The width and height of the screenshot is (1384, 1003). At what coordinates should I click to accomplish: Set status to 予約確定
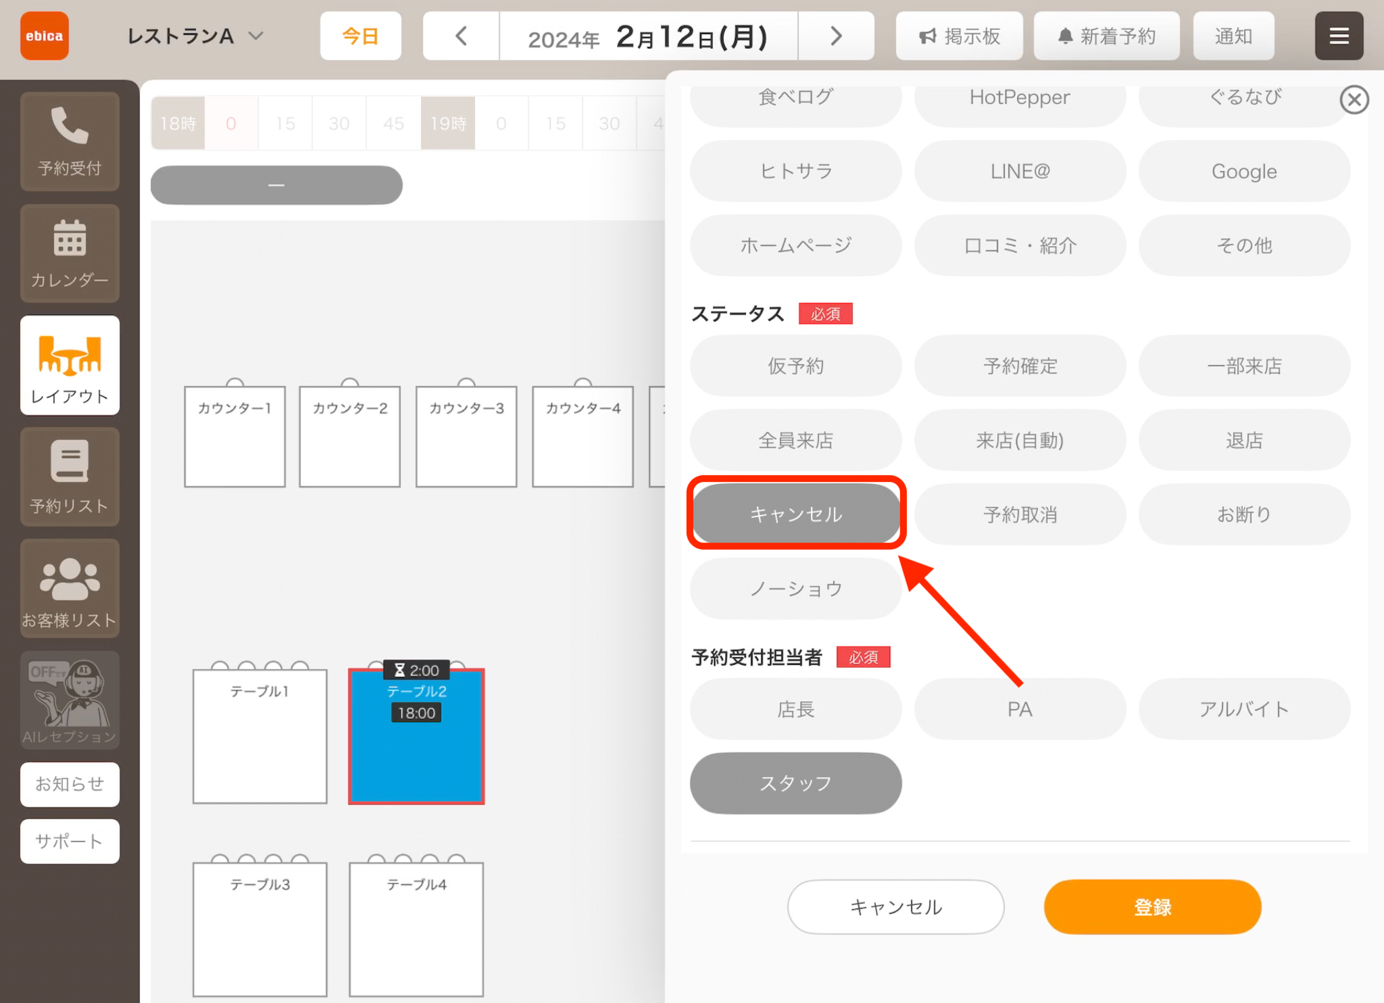(1020, 366)
